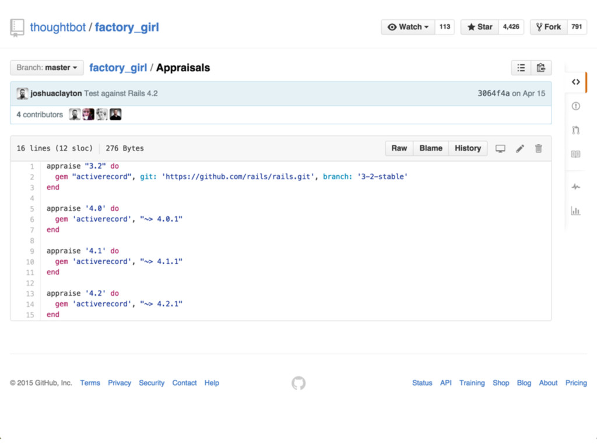Screen dimensions: 597x448
Task: Star the factory_girl repository
Action: pos(480,27)
